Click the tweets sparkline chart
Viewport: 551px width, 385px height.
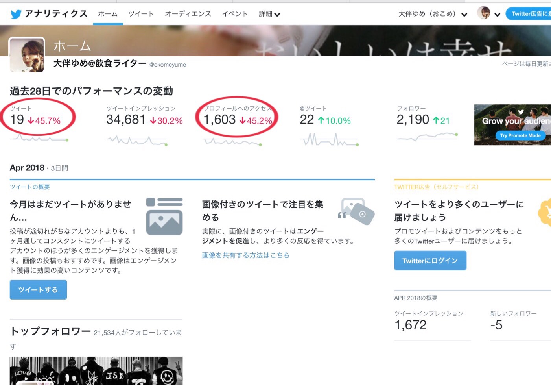(x=39, y=138)
